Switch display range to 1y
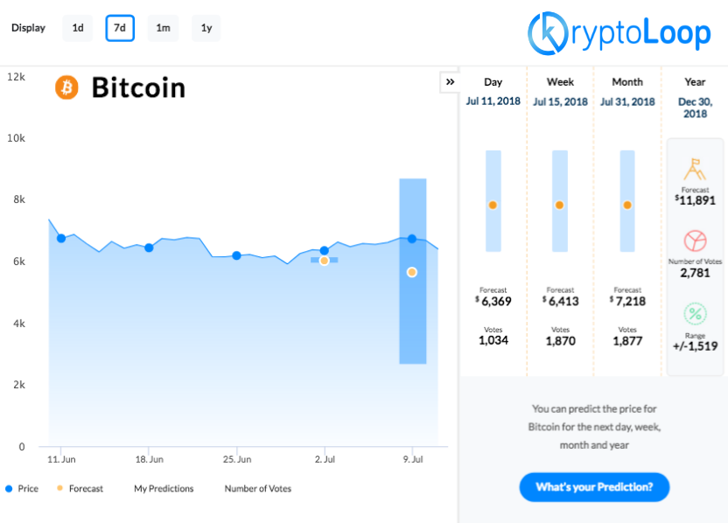This screenshot has height=523, width=728. click(x=206, y=28)
